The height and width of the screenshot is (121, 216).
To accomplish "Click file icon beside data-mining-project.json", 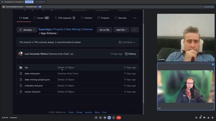I will click(x=21, y=80).
